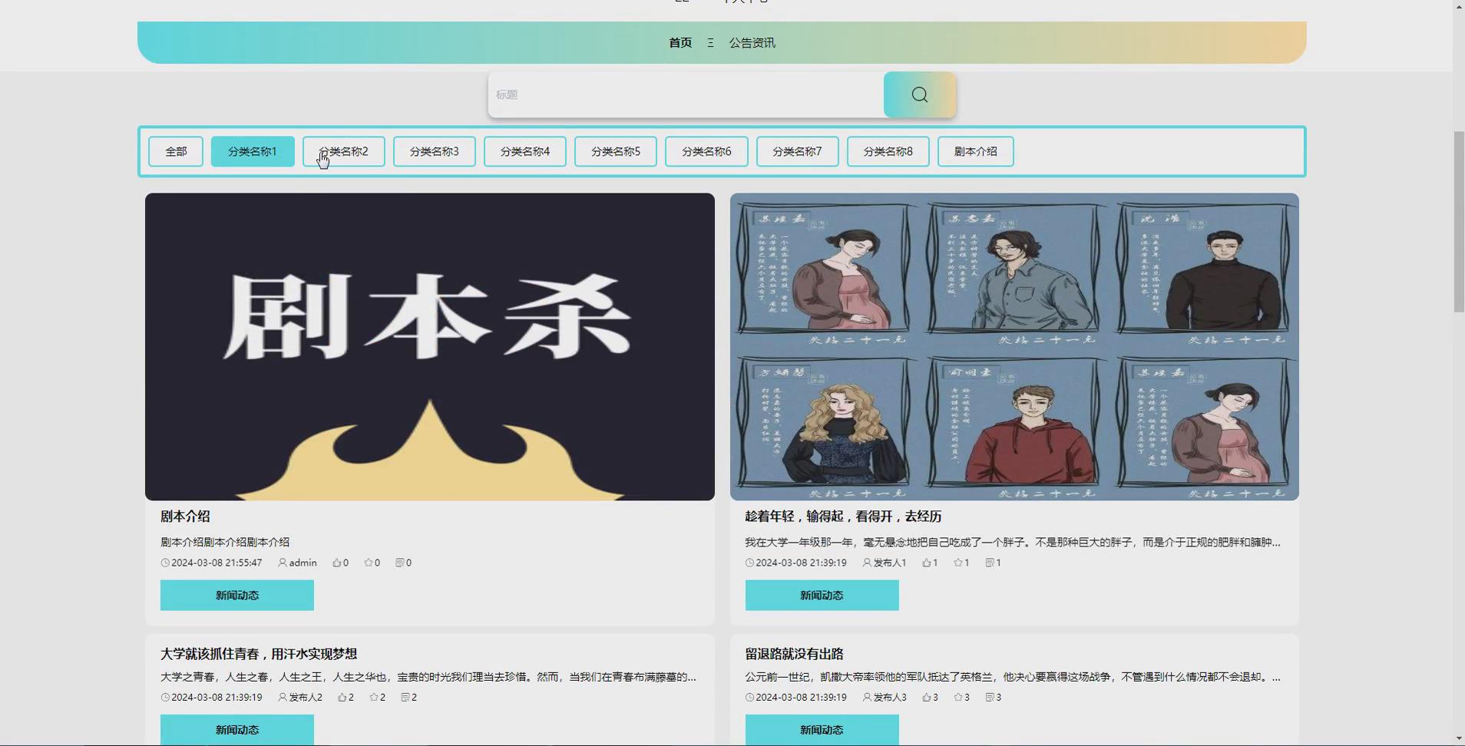Click the thumbs-up icon under 剧本介绍 article

(336, 563)
